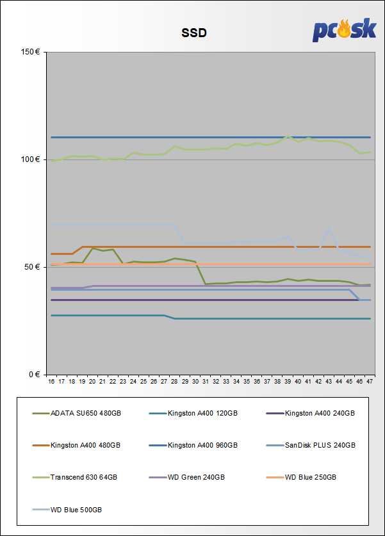Viewport: 385px width, 536px height.
Task: Click week 31 on the x-axis
Action: pos(206,382)
